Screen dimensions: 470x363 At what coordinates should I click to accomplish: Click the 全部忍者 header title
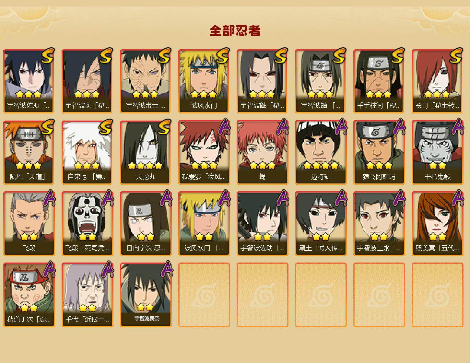point(235,31)
